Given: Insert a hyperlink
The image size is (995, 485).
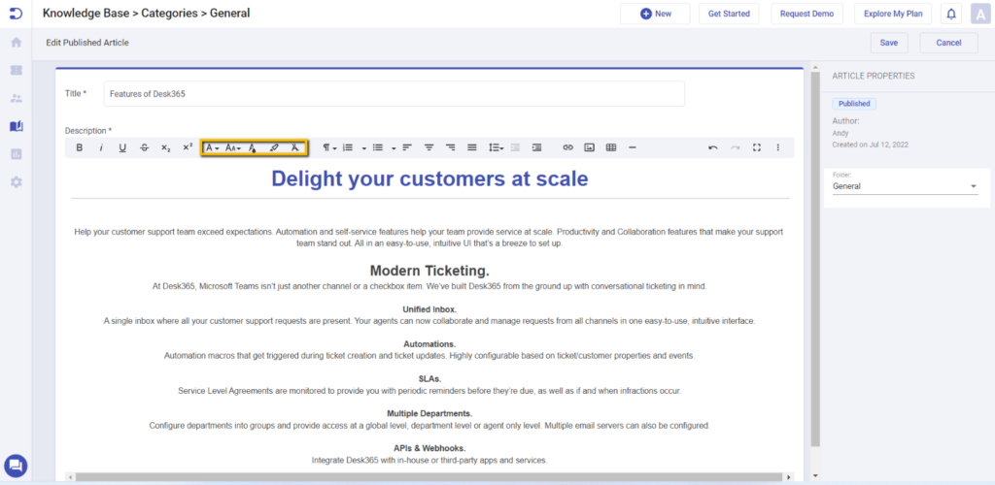Looking at the screenshot, I should click(567, 147).
